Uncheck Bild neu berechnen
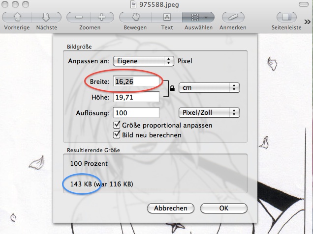 click(x=118, y=134)
